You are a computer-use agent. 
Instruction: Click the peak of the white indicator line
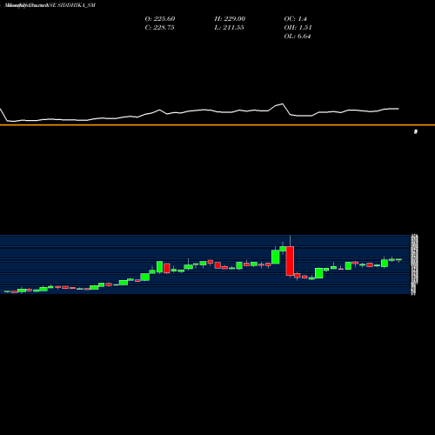282,104
